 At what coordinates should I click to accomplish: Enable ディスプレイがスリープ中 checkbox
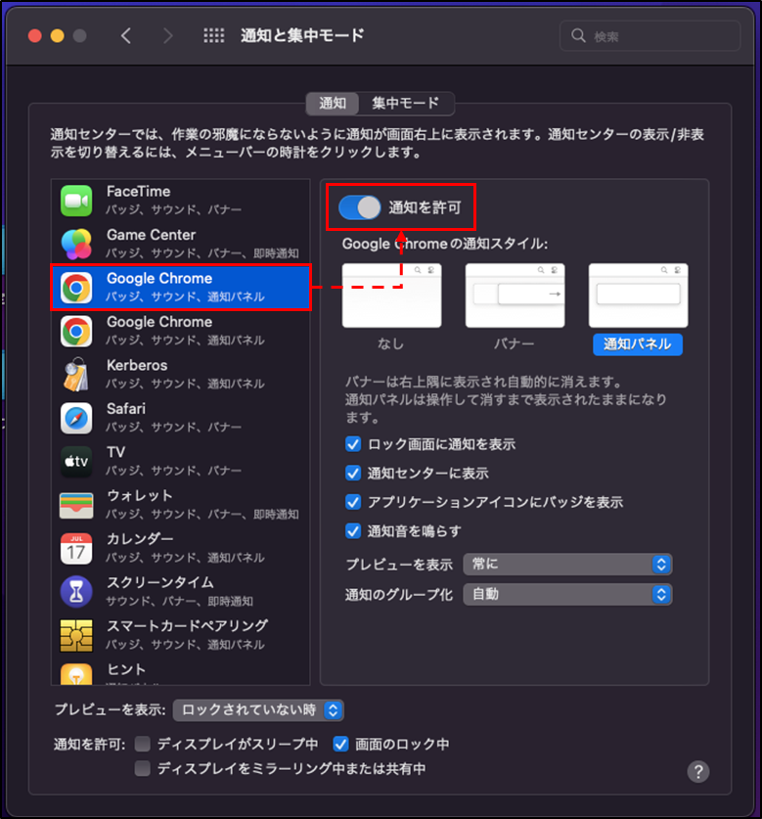(143, 744)
